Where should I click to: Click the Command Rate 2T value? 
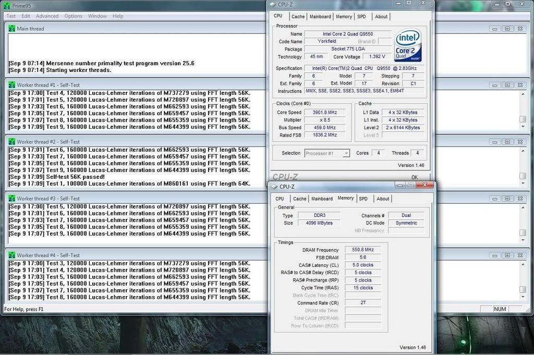(363, 303)
